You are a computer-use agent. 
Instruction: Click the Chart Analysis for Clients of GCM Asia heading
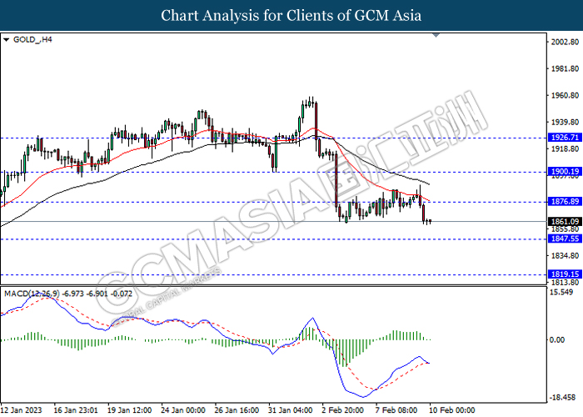291,16
